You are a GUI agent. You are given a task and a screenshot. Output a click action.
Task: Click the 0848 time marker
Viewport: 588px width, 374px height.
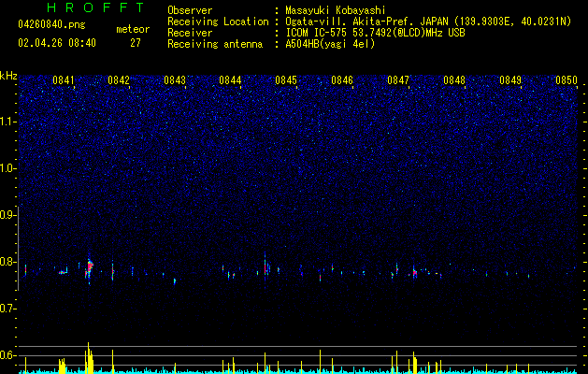454,80
